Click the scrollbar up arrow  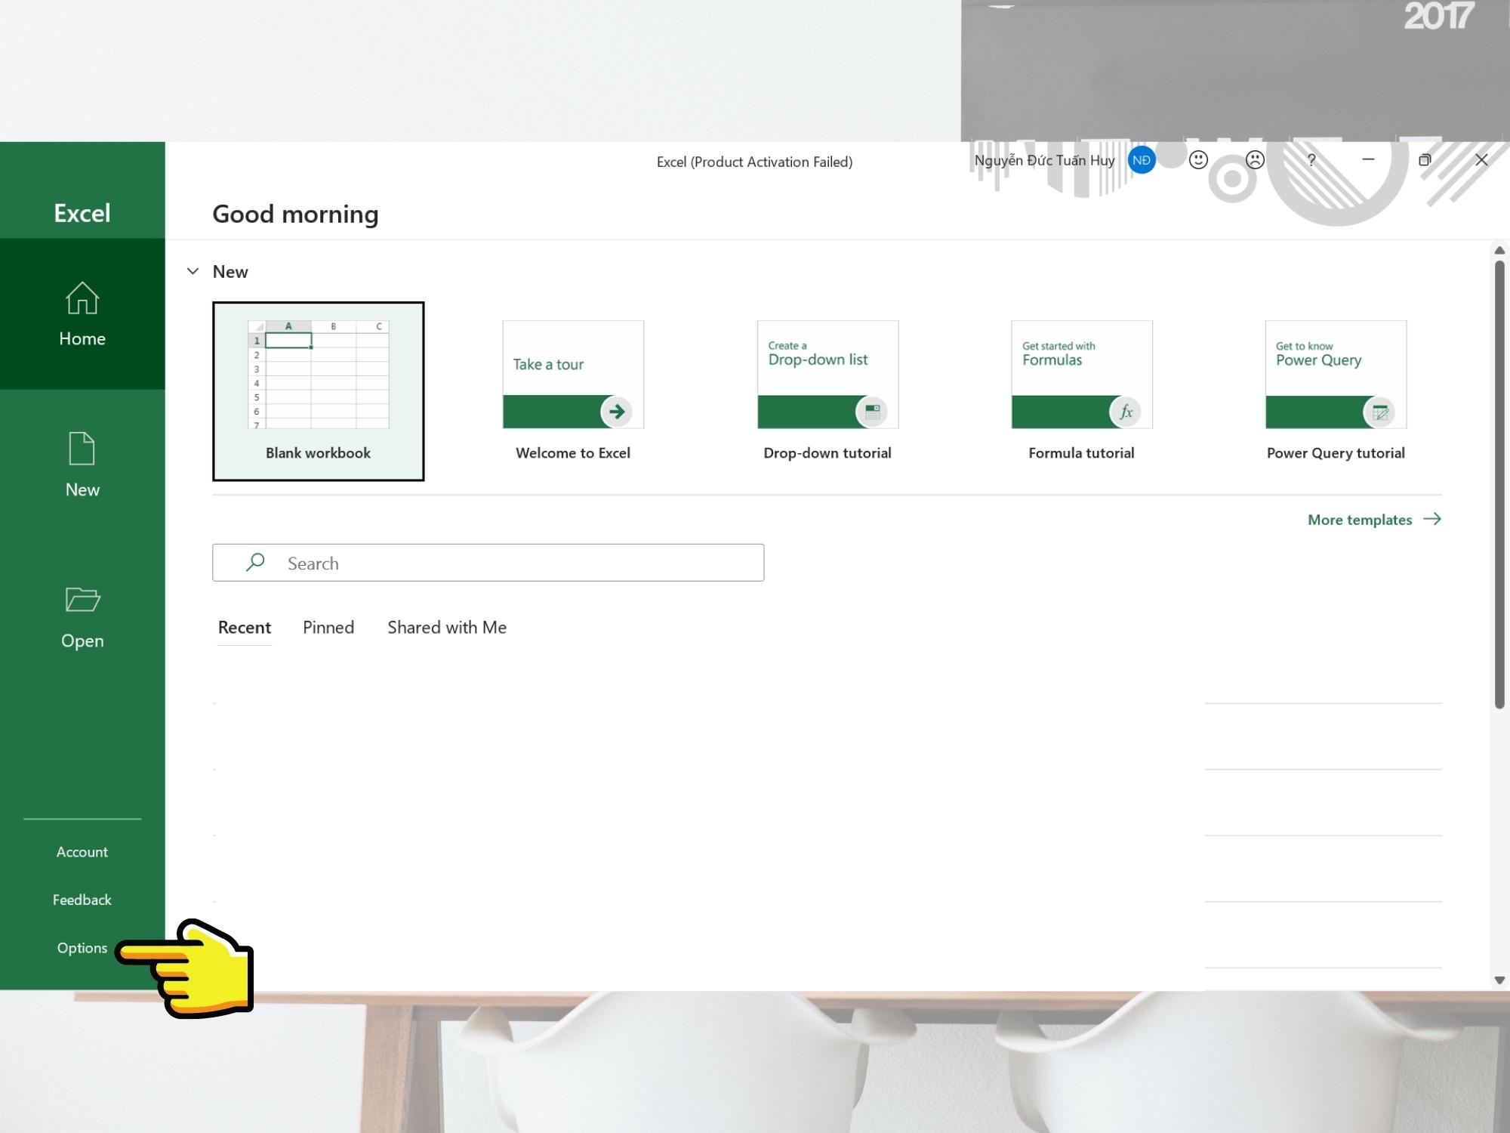click(1499, 250)
